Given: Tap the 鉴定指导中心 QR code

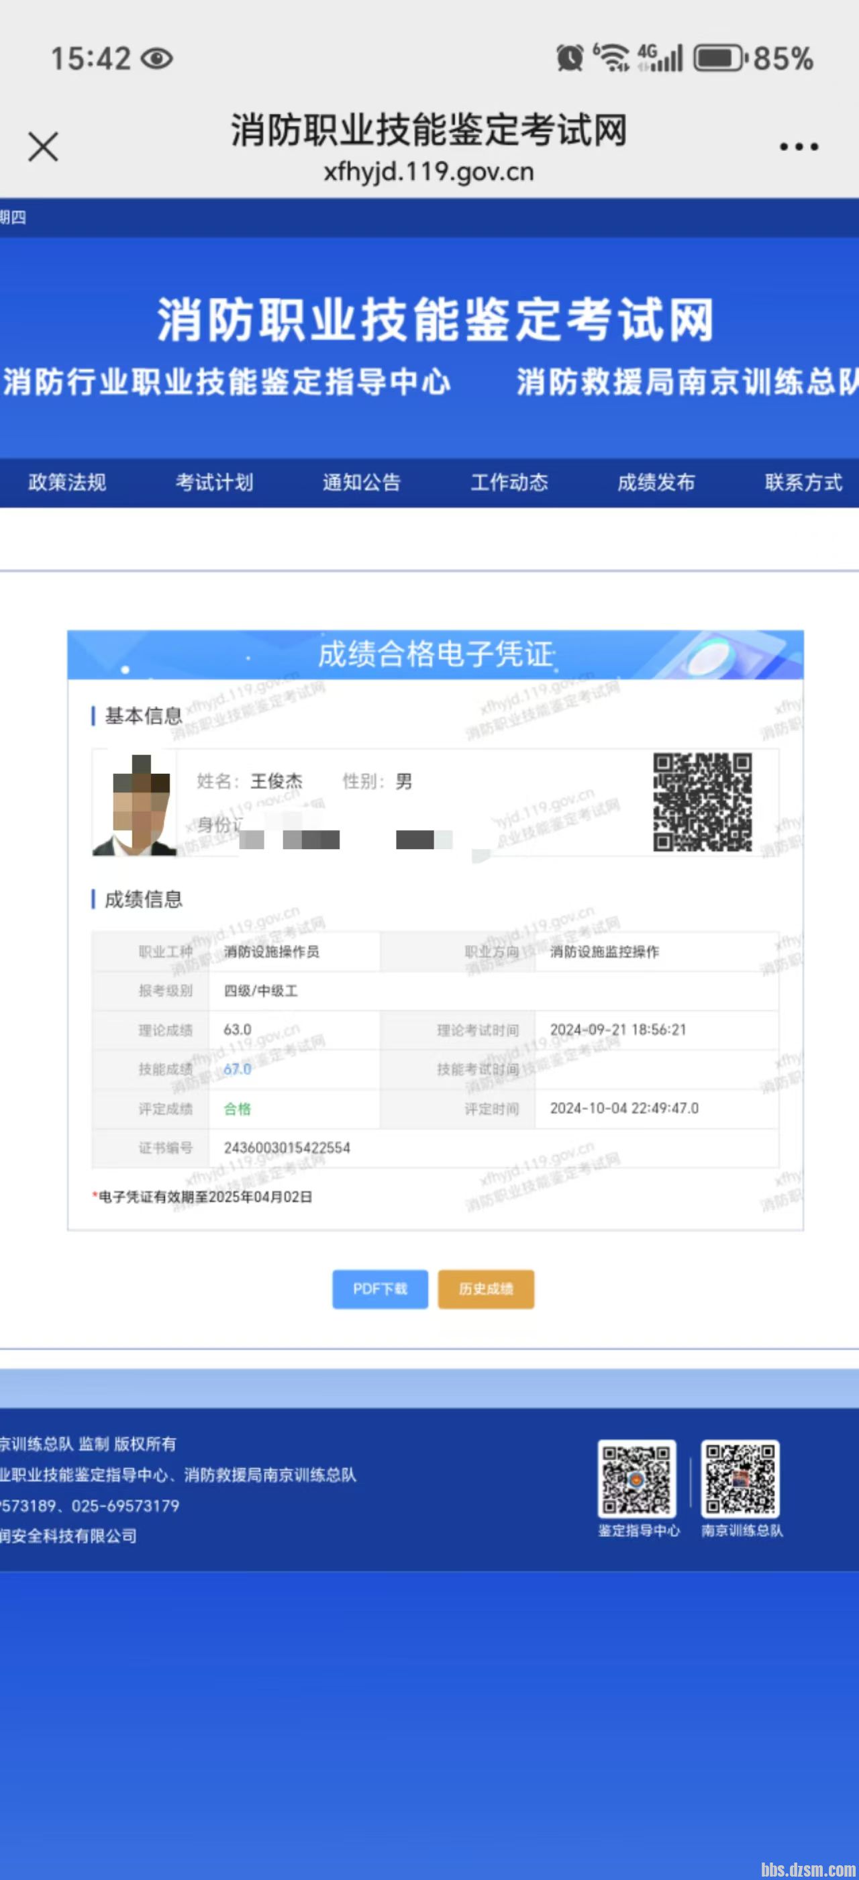Looking at the screenshot, I should tap(636, 1478).
